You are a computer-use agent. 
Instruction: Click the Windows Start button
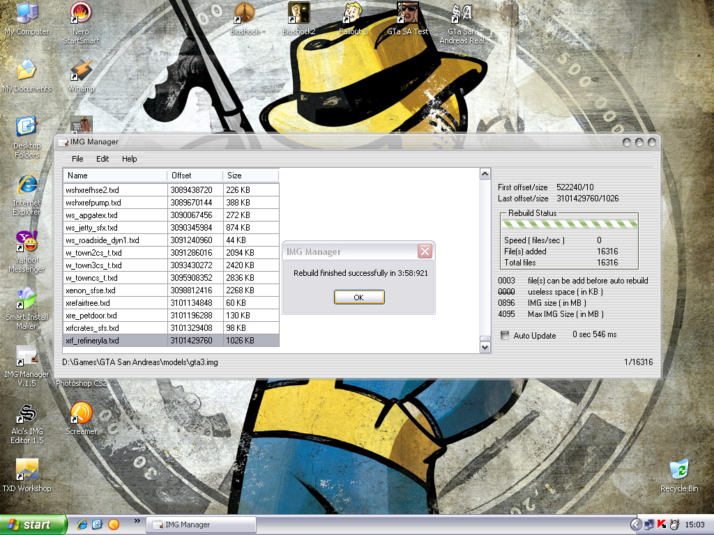(33, 525)
